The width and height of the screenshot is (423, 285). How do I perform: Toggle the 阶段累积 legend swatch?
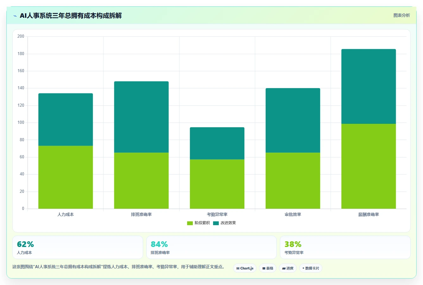coord(190,223)
